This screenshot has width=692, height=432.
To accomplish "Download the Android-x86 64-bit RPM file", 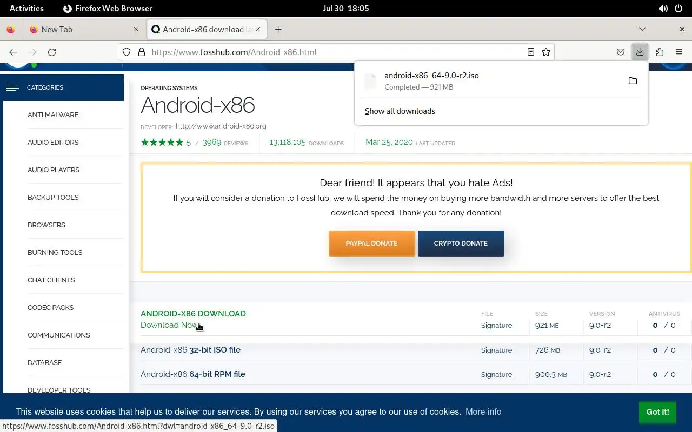I will tap(193, 374).
